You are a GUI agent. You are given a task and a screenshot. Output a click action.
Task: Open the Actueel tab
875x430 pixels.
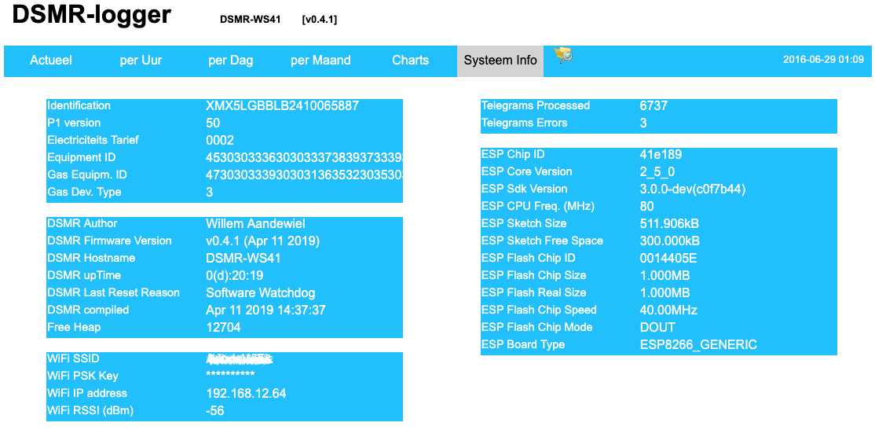tap(51, 61)
